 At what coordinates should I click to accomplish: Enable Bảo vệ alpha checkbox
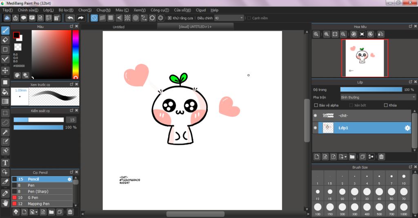coord(316,105)
